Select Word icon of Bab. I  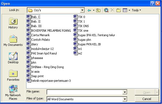click(29, 17)
